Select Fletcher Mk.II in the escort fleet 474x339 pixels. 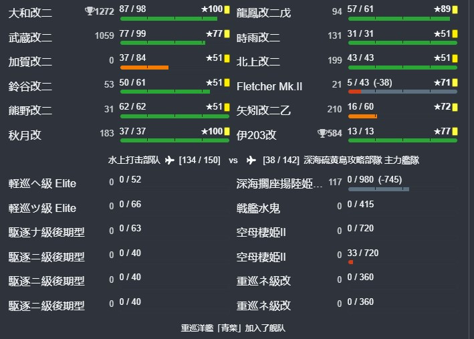coord(269,86)
